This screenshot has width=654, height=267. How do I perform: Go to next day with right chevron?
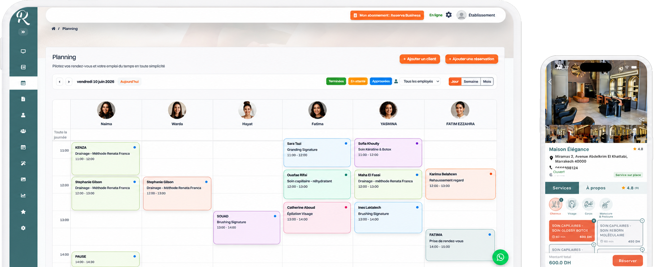69,82
